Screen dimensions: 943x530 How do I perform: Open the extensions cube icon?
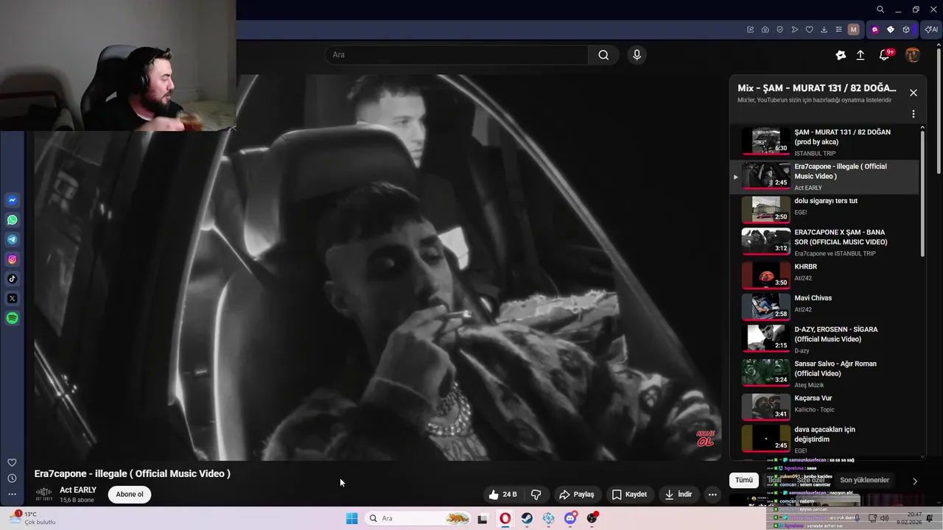(x=906, y=29)
